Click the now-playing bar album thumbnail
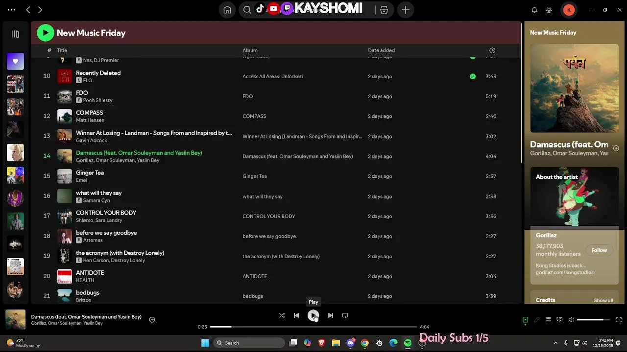This screenshot has width=627, height=352. (x=15, y=320)
